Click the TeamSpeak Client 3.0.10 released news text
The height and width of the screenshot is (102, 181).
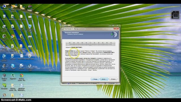(x=88, y=83)
